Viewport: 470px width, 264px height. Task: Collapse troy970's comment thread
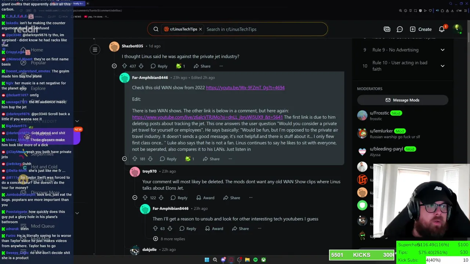pos(135,198)
